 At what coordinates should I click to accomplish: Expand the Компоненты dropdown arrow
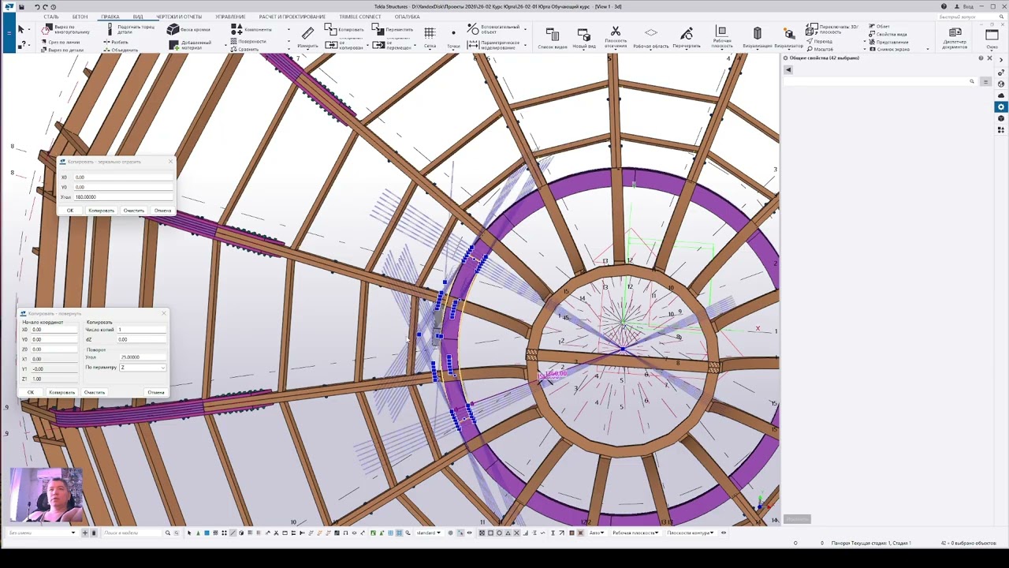[289, 29]
